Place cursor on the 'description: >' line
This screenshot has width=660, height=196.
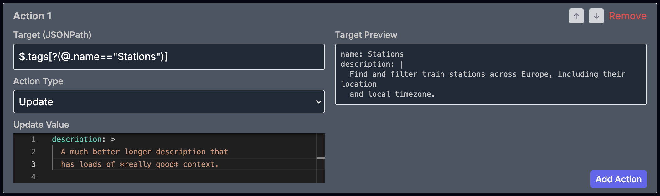83,139
